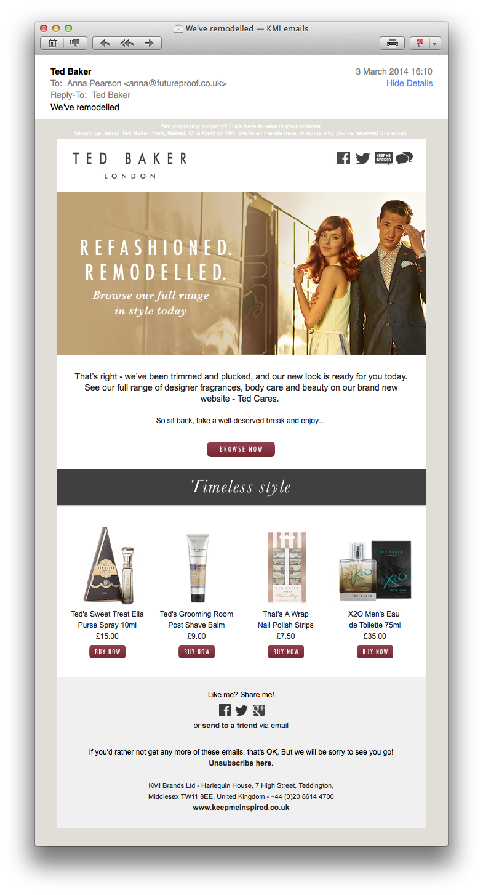Screen dimensions: 483x895
Task: Open Keep Me Inspired header icon
Action: coord(383,158)
